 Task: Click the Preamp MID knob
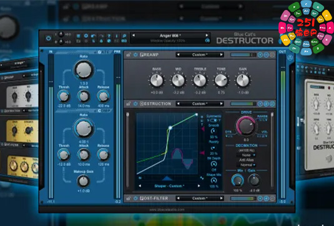(179, 80)
